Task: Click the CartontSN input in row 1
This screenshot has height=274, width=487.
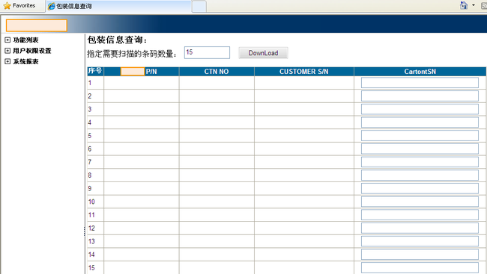Action: [420, 83]
